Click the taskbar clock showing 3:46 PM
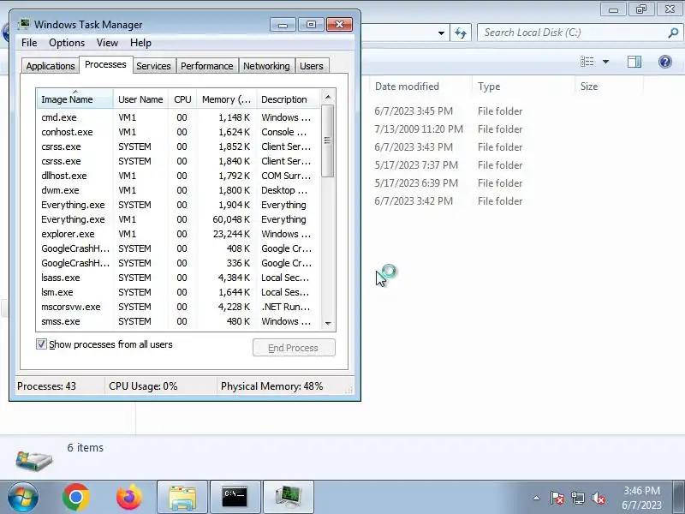The height and width of the screenshot is (514, 685). (x=641, y=498)
